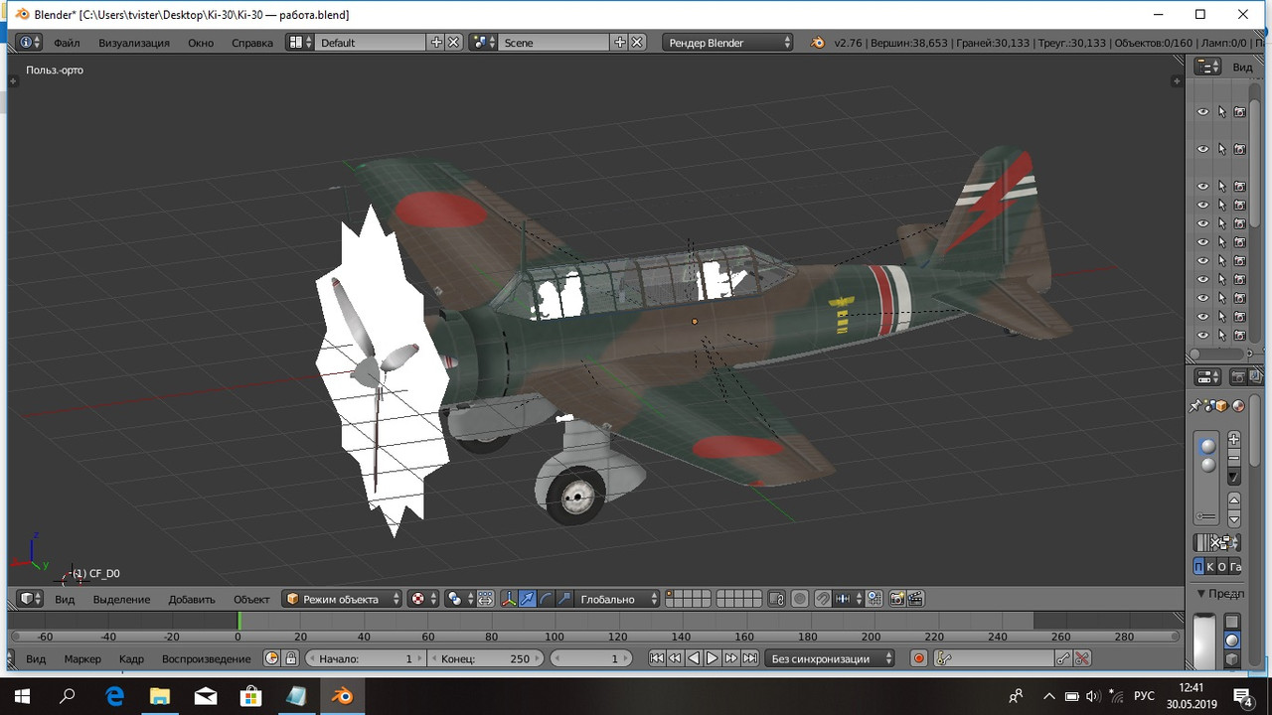Open the Файл menu
This screenshot has width=1272, height=715.
[x=67, y=43]
